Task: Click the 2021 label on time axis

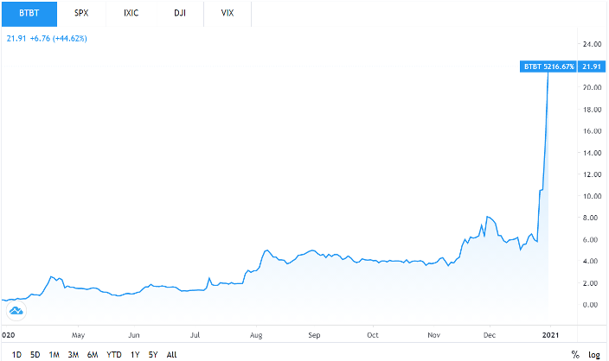Action: 550,335
